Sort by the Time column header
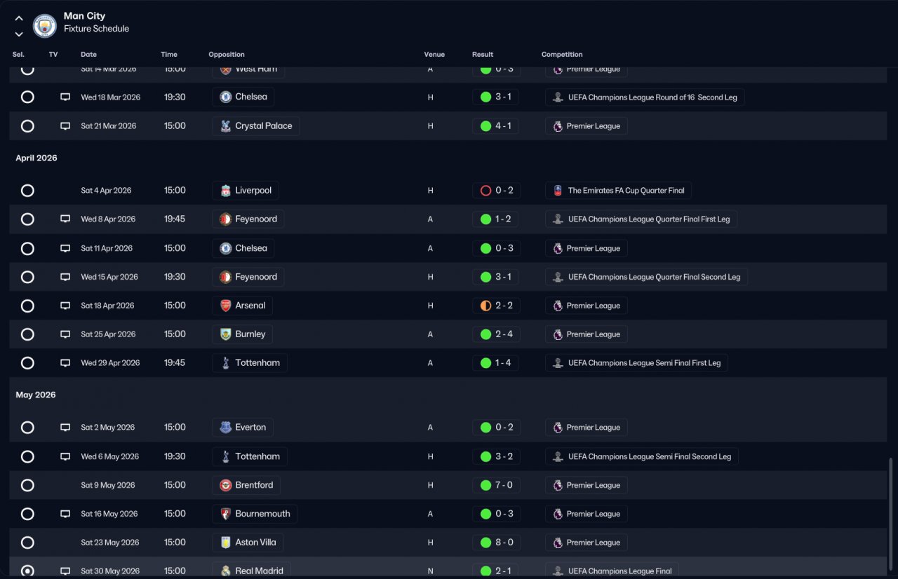 tap(169, 55)
